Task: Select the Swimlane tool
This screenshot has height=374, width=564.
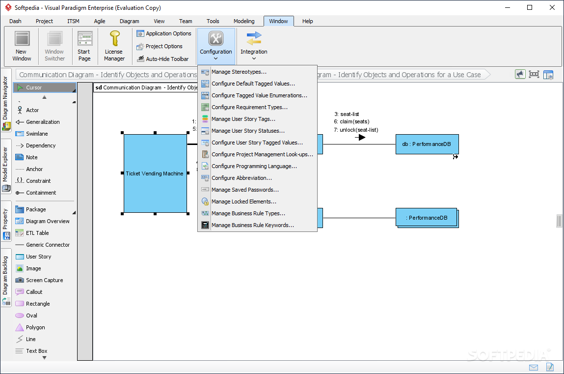Action: tap(45, 134)
